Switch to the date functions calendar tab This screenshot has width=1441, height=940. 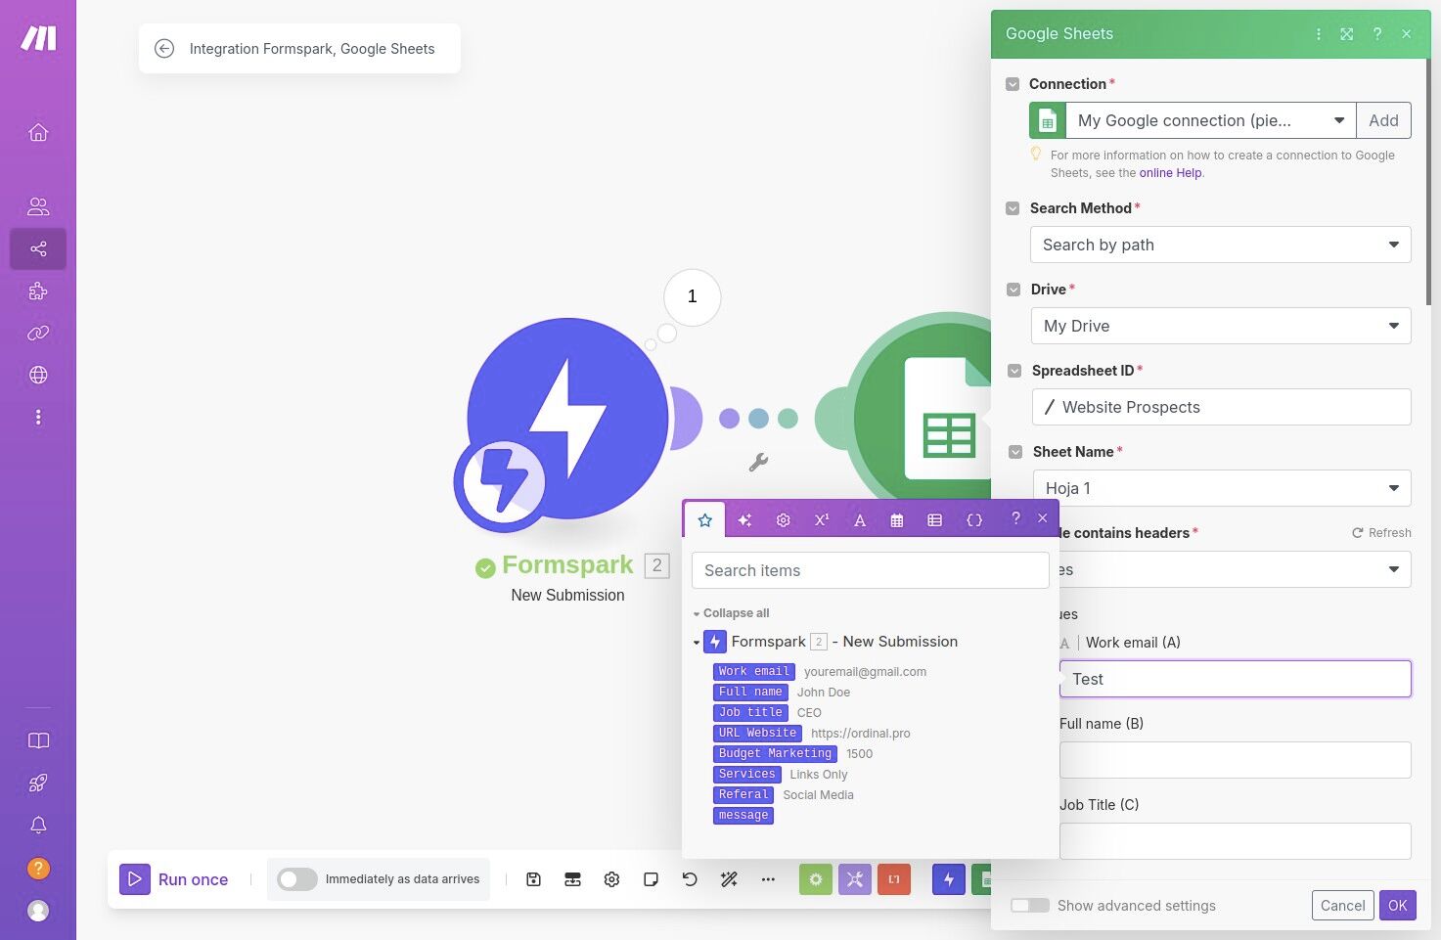[x=897, y=520]
